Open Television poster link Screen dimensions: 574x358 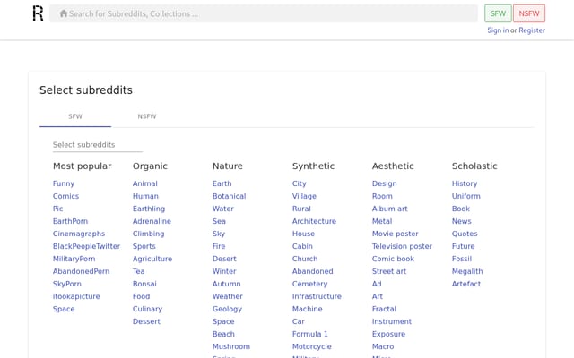[402, 246]
